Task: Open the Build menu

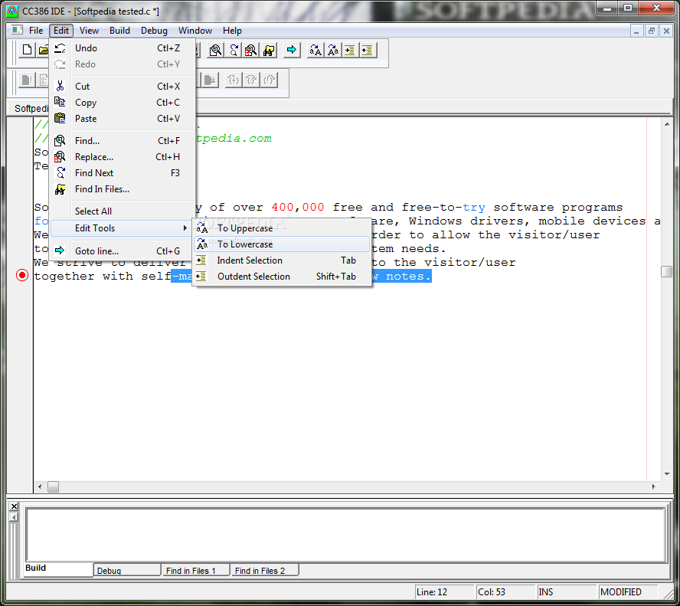Action: coord(119,31)
